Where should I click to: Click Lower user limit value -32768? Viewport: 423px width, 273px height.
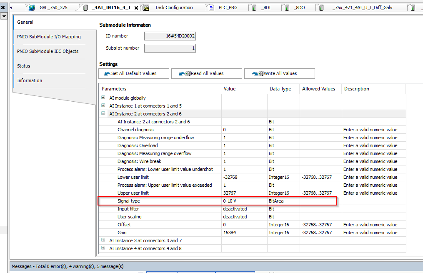(244, 177)
